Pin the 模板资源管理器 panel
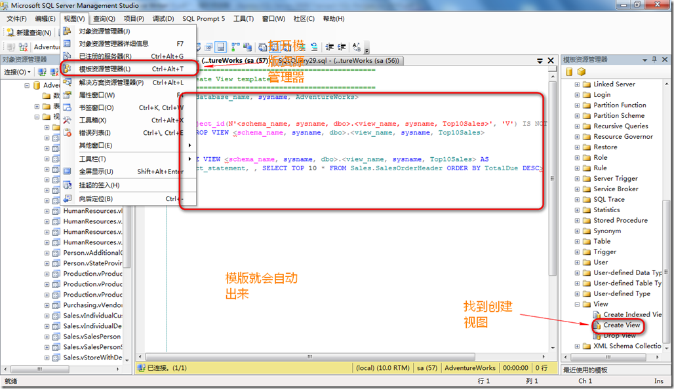The height and width of the screenshot is (389, 674). pos(654,60)
